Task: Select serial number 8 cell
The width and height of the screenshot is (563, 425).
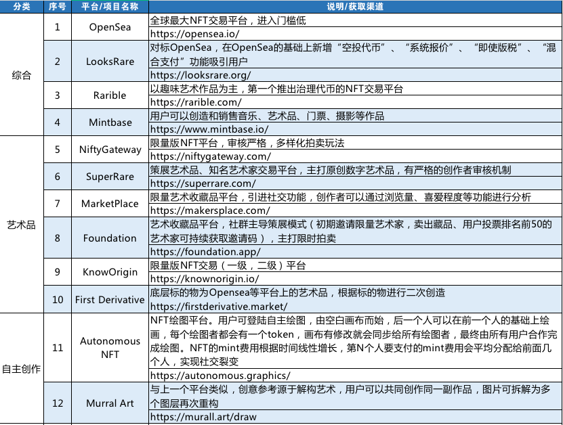Action: coord(58,238)
